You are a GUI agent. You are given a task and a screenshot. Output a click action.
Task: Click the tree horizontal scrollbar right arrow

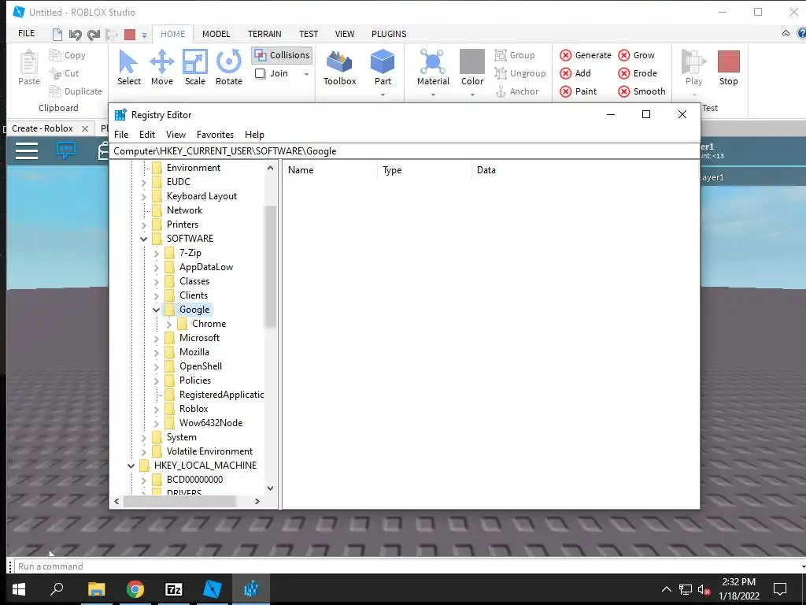point(257,501)
